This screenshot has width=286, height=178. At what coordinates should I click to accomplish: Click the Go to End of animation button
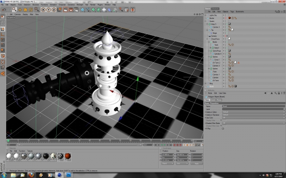[x=171, y=145]
